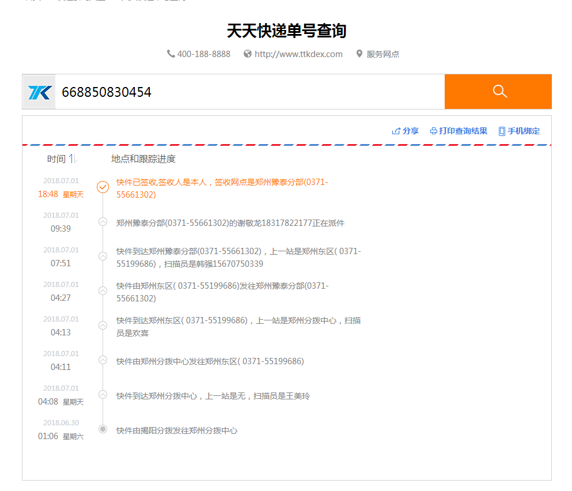Click the phone icon for 手机绑定

click(x=502, y=131)
